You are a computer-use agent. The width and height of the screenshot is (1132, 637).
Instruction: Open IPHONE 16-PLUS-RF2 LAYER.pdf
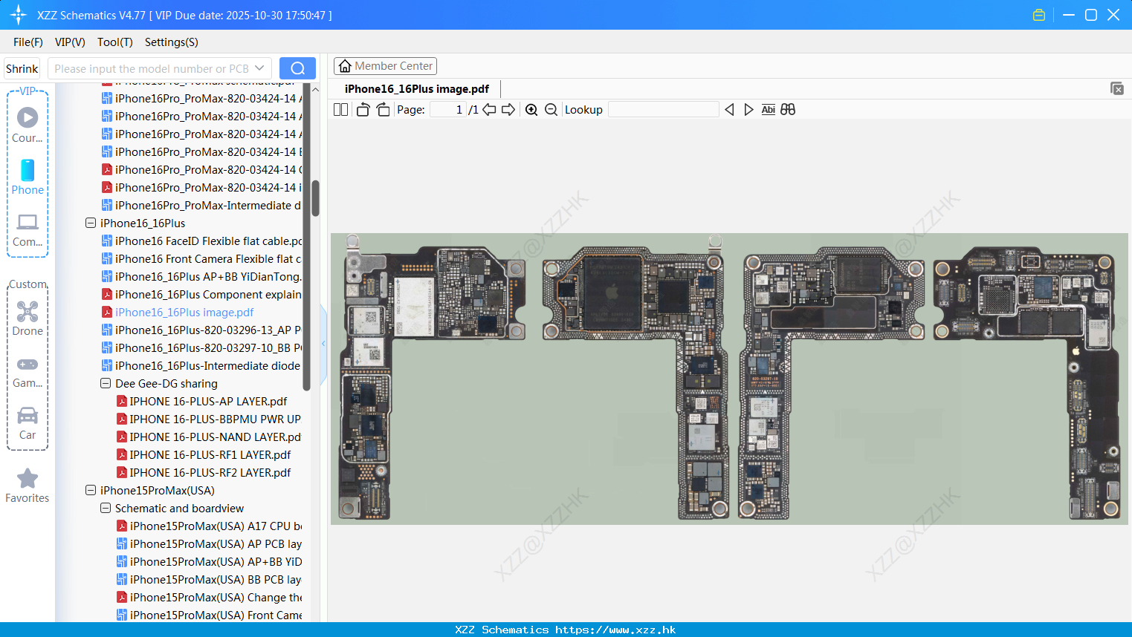(x=210, y=473)
